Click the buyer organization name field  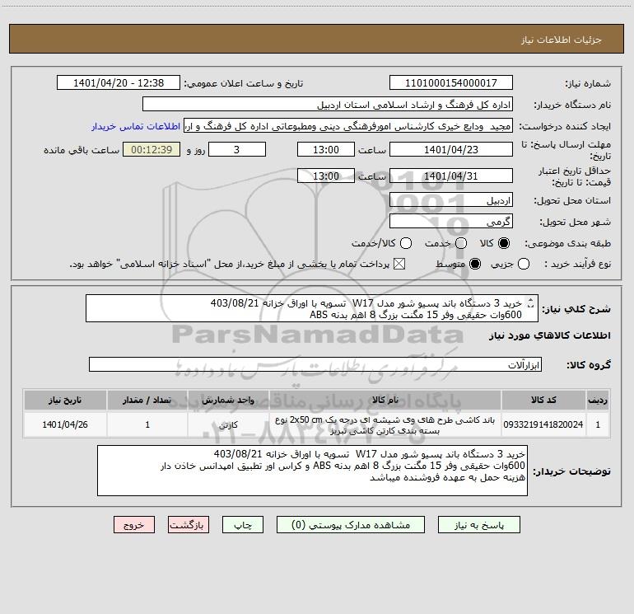pos(328,105)
